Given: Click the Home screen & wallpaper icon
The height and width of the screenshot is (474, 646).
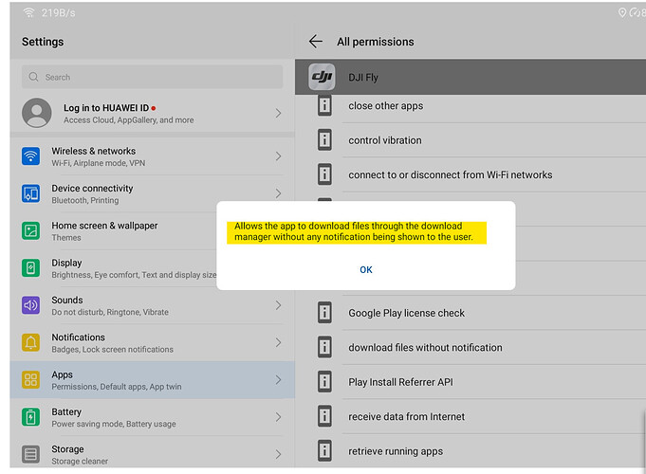Looking at the screenshot, I should pos(31,231).
